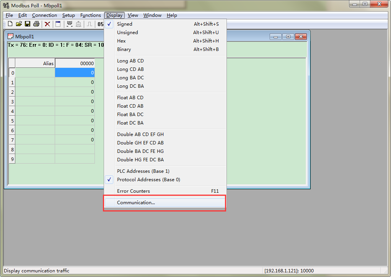This screenshot has width=391, height=277.
Task: Choose Communication... from Display menu
Action: 136,203
